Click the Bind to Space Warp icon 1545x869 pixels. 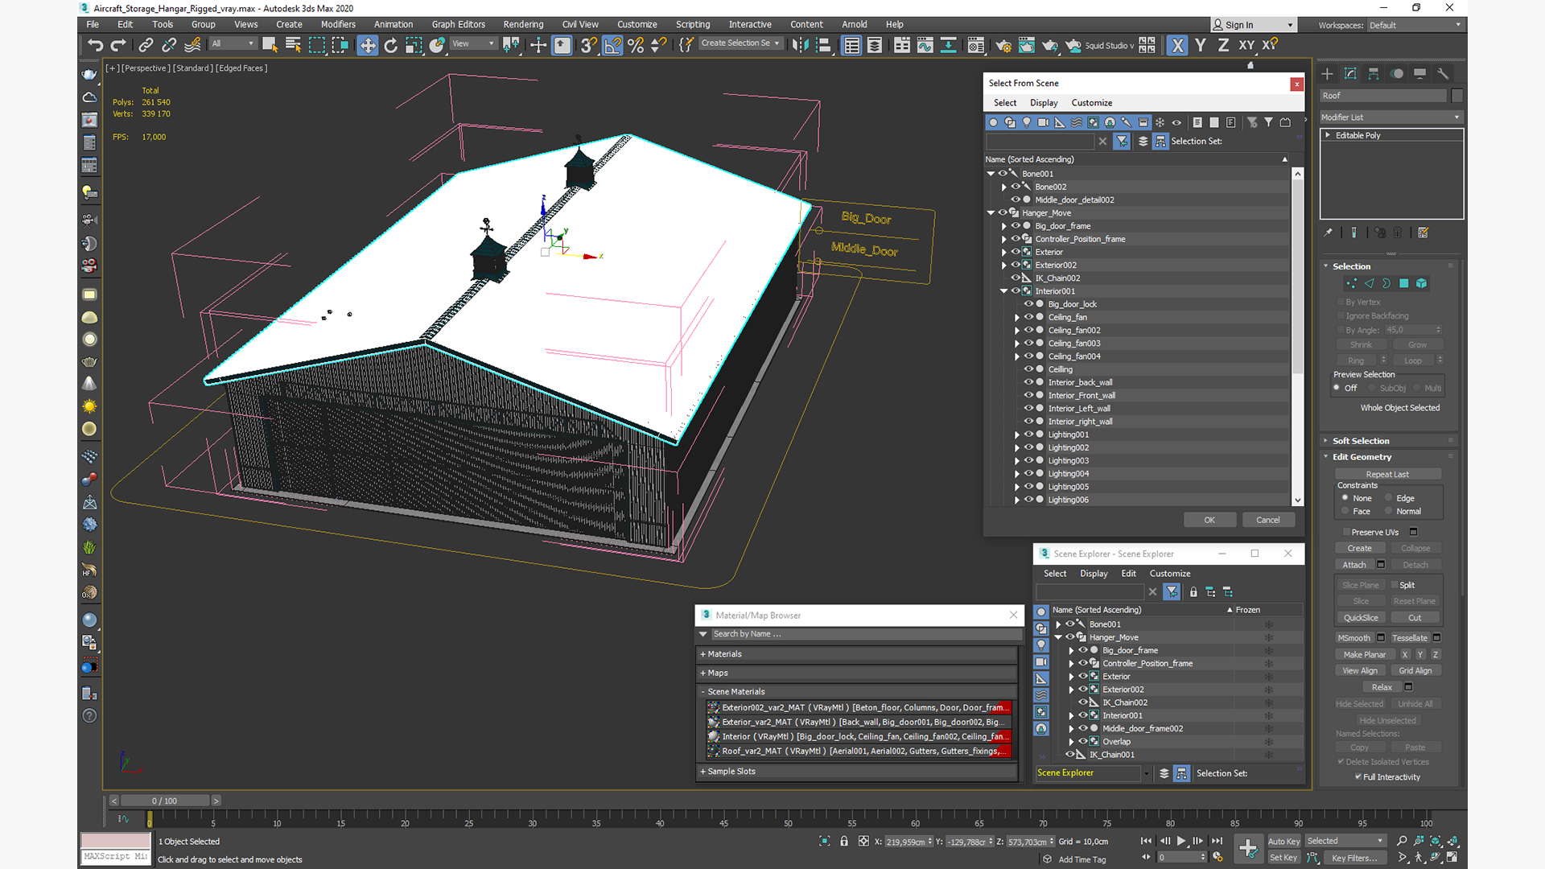(192, 45)
